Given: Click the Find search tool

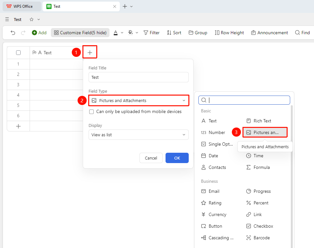Looking at the screenshot, I should pos(302,33).
